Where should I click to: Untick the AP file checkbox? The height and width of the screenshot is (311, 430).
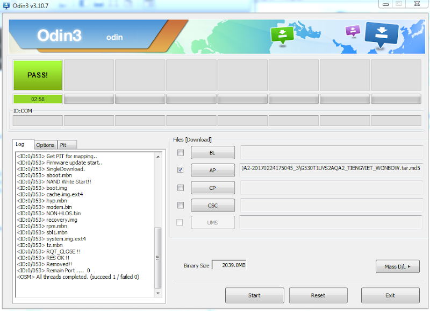(181, 170)
